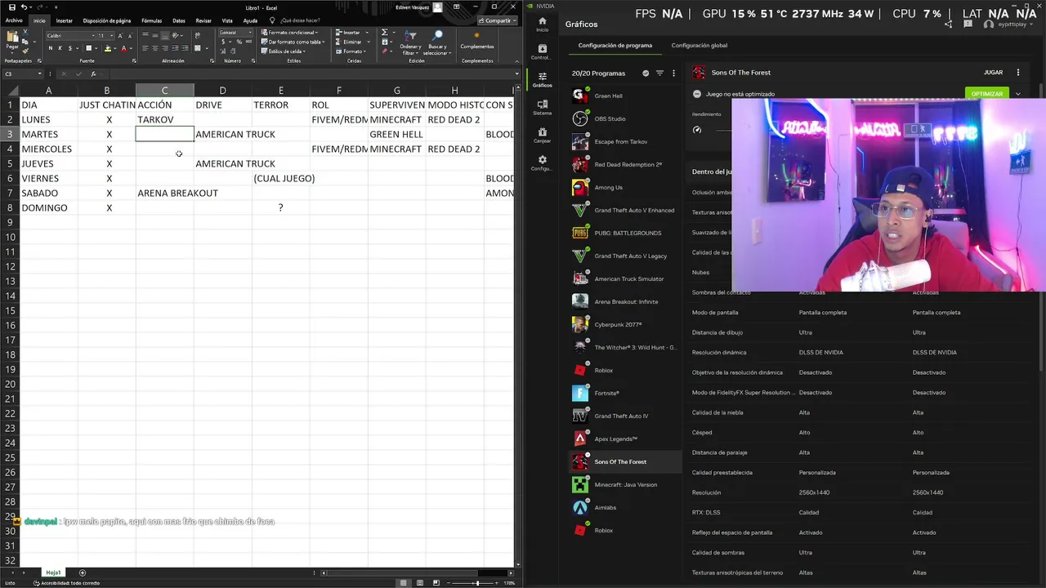Switch to the Datos ribbon tab

179,20
